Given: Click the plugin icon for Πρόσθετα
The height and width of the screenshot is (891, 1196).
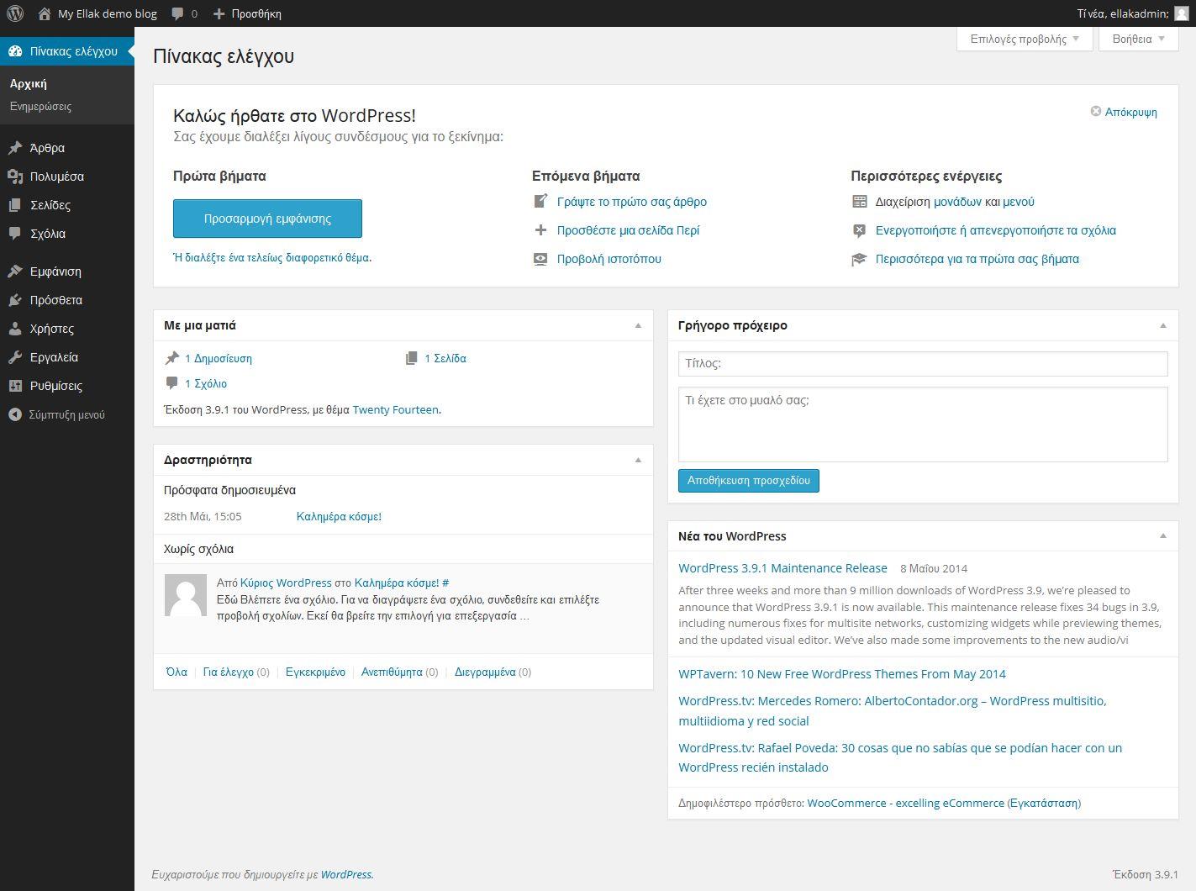Looking at the screenshot, I should click(15, 300).
